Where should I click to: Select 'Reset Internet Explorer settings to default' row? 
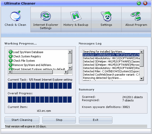(x=38, y=69)
